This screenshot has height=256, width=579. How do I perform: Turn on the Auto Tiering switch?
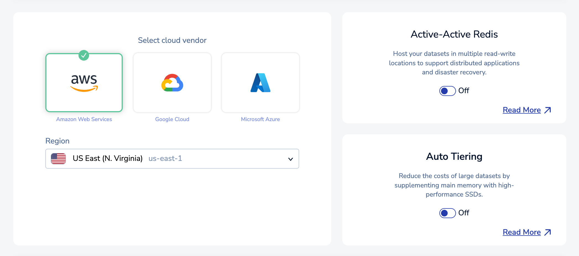pyautogui.click(x=447, y=213)
